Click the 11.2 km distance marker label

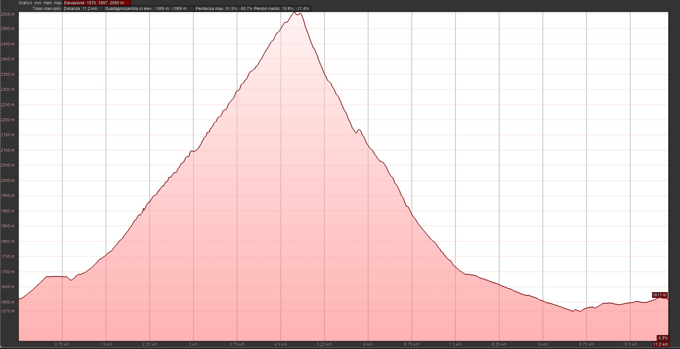pos(660,344)
